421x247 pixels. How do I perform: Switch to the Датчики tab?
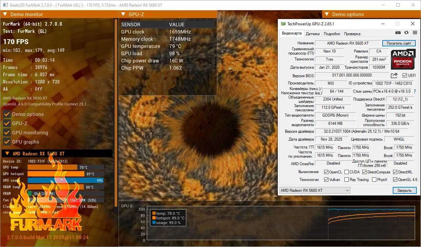[x=313, y=34]
